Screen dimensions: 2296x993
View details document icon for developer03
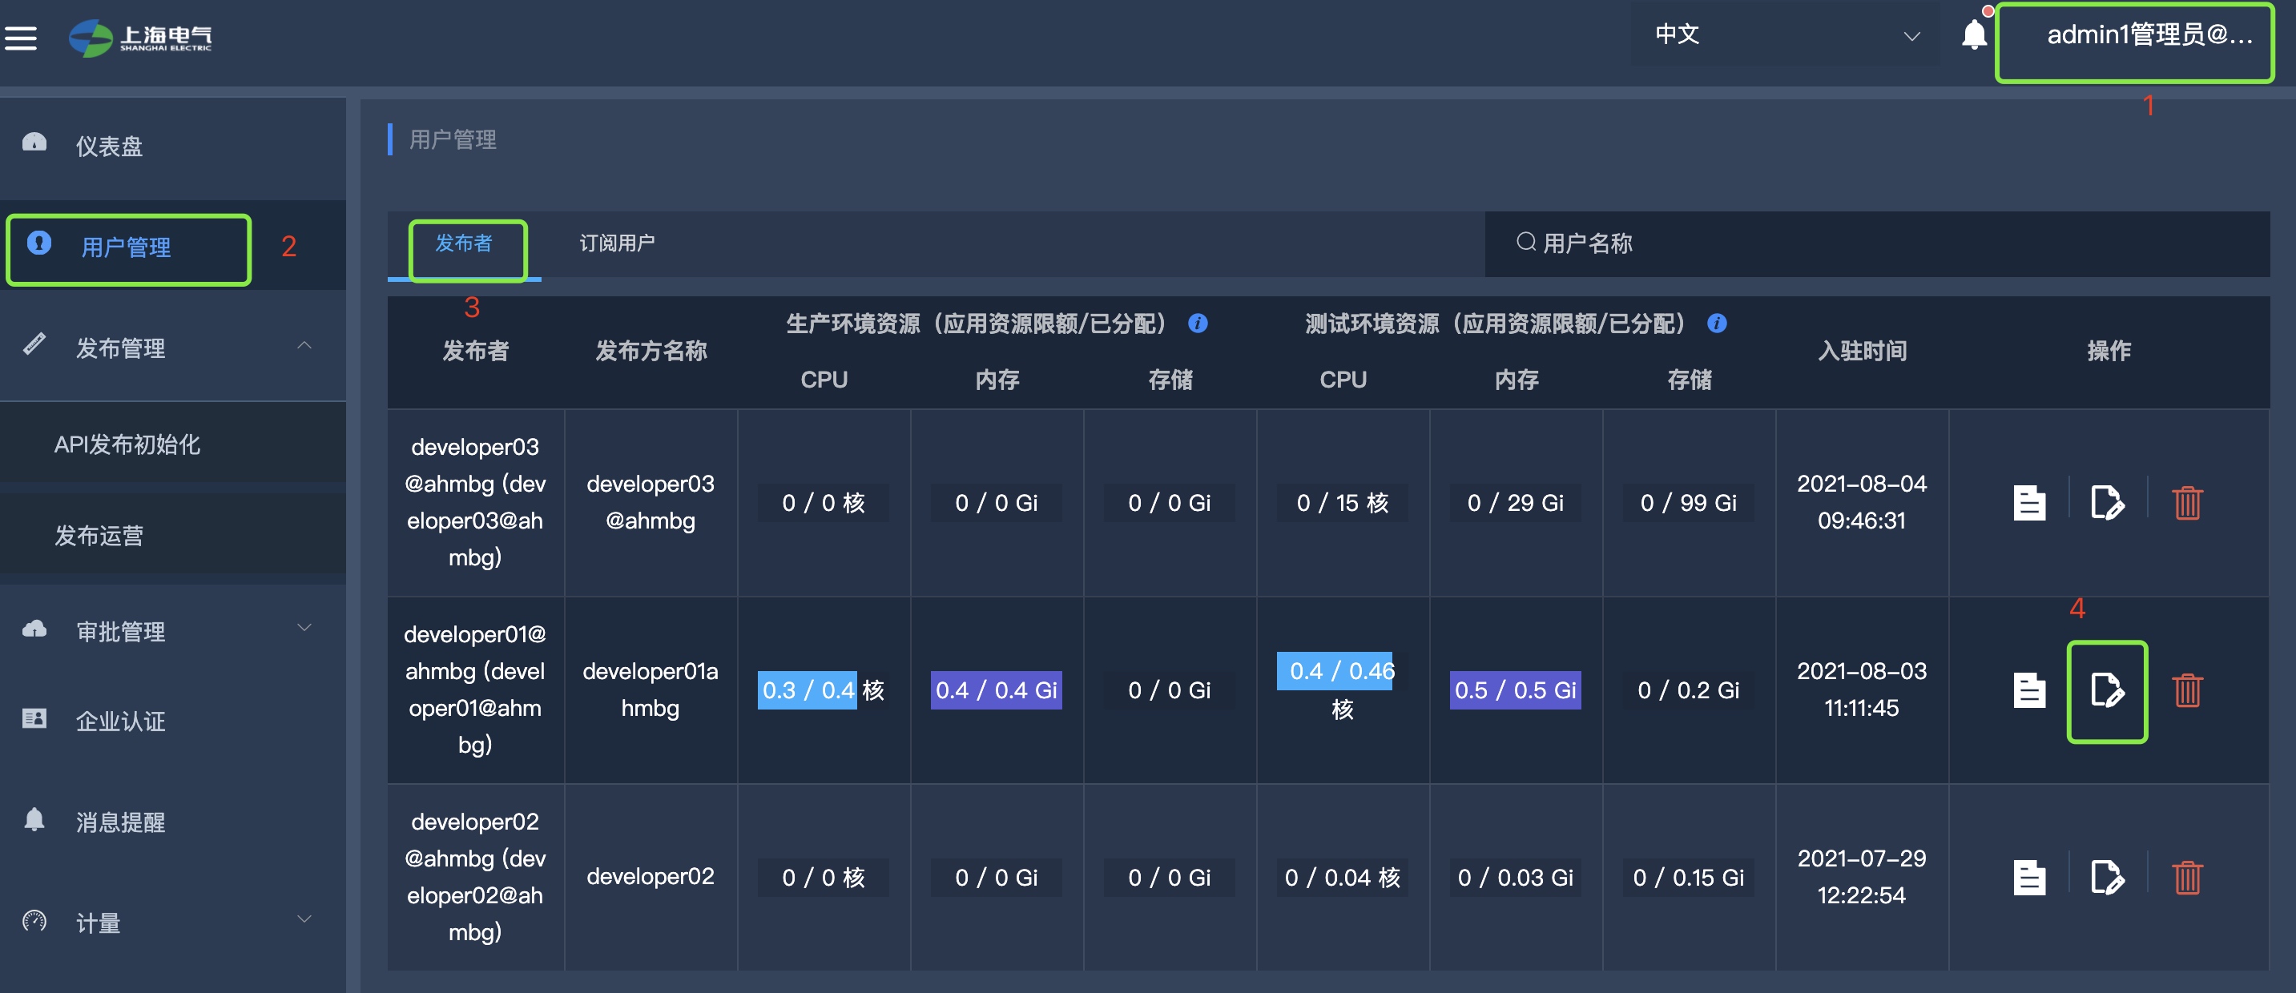coord(2029,502)
